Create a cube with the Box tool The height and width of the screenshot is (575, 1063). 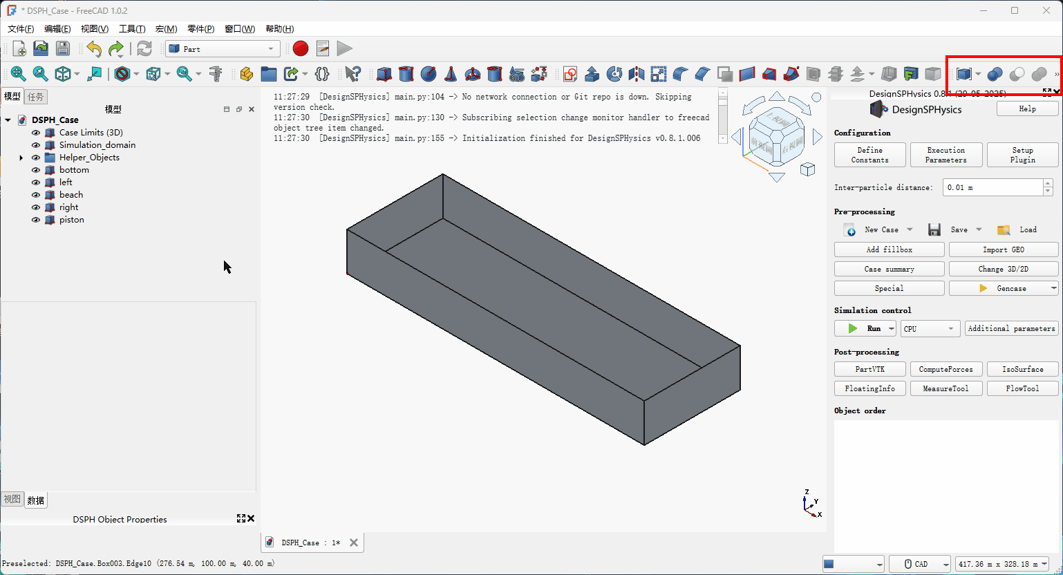click(x=384, y=74)
